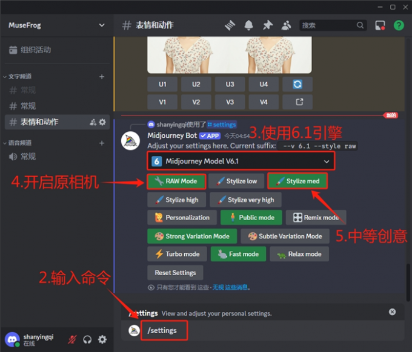This screenshot has width=412, height=352.
Task: Click the 无视 这些消息 dismiss link
Action: [230, 287]
